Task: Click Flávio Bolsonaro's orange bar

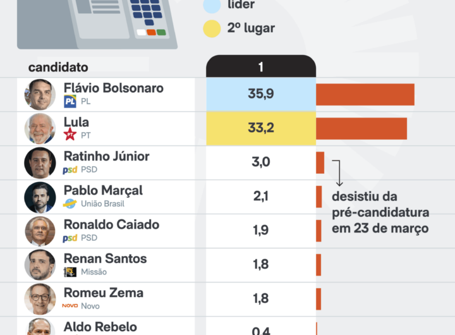Action: [x=365, y=95]
